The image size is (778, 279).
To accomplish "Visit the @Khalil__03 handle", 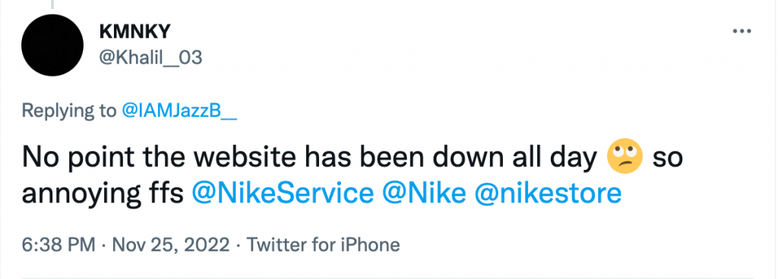I will click(x=151, y=58).
